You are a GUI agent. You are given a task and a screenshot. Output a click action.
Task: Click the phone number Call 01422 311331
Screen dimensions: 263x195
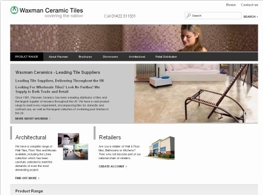120,16
